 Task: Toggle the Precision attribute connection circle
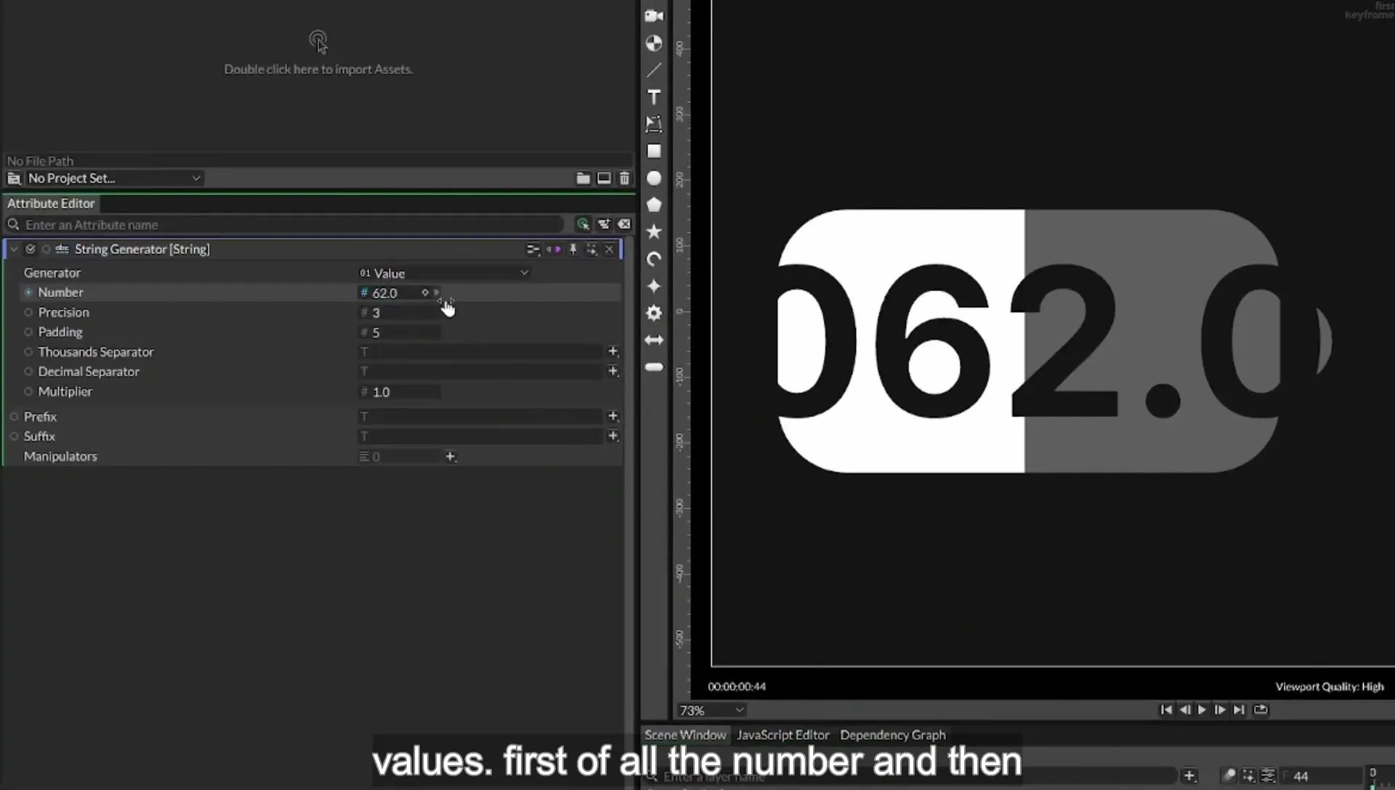point(28,312)
